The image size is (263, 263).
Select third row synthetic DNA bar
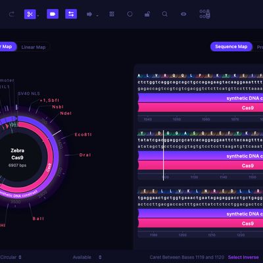[x=201, y=214]
